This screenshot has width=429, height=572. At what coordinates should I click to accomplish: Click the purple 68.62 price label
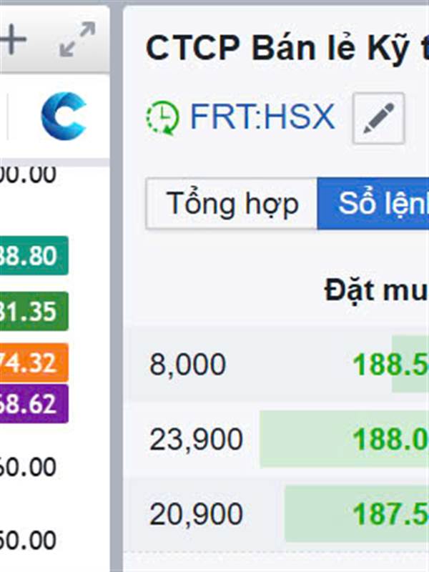[x=34, y=403]
